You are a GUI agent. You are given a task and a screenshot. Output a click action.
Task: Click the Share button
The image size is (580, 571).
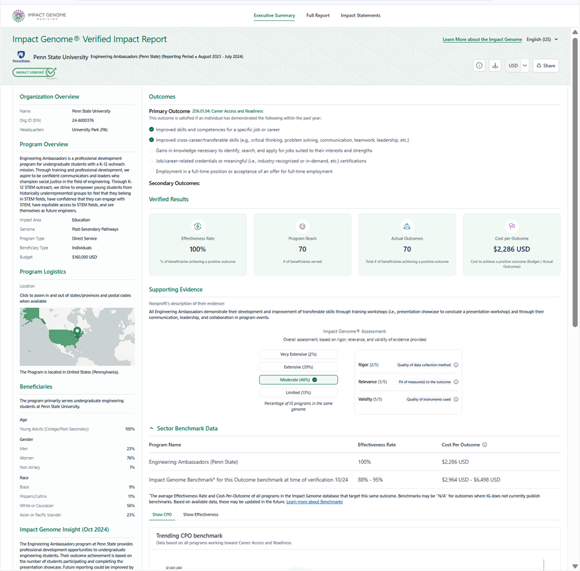click(x=545, y=66)
